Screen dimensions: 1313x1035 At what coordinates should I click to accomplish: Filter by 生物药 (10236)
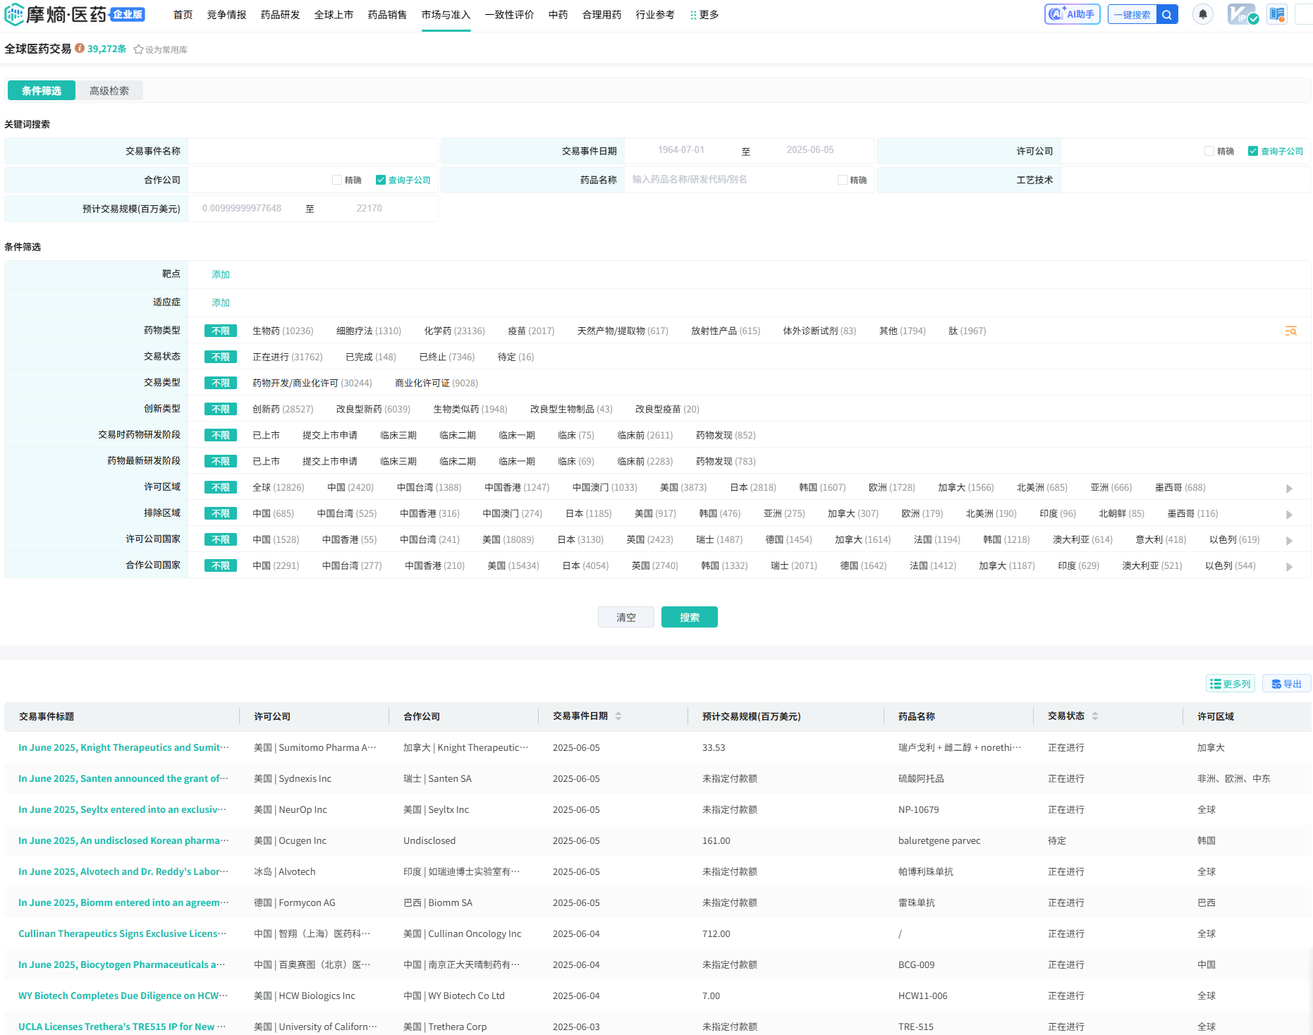283,331
